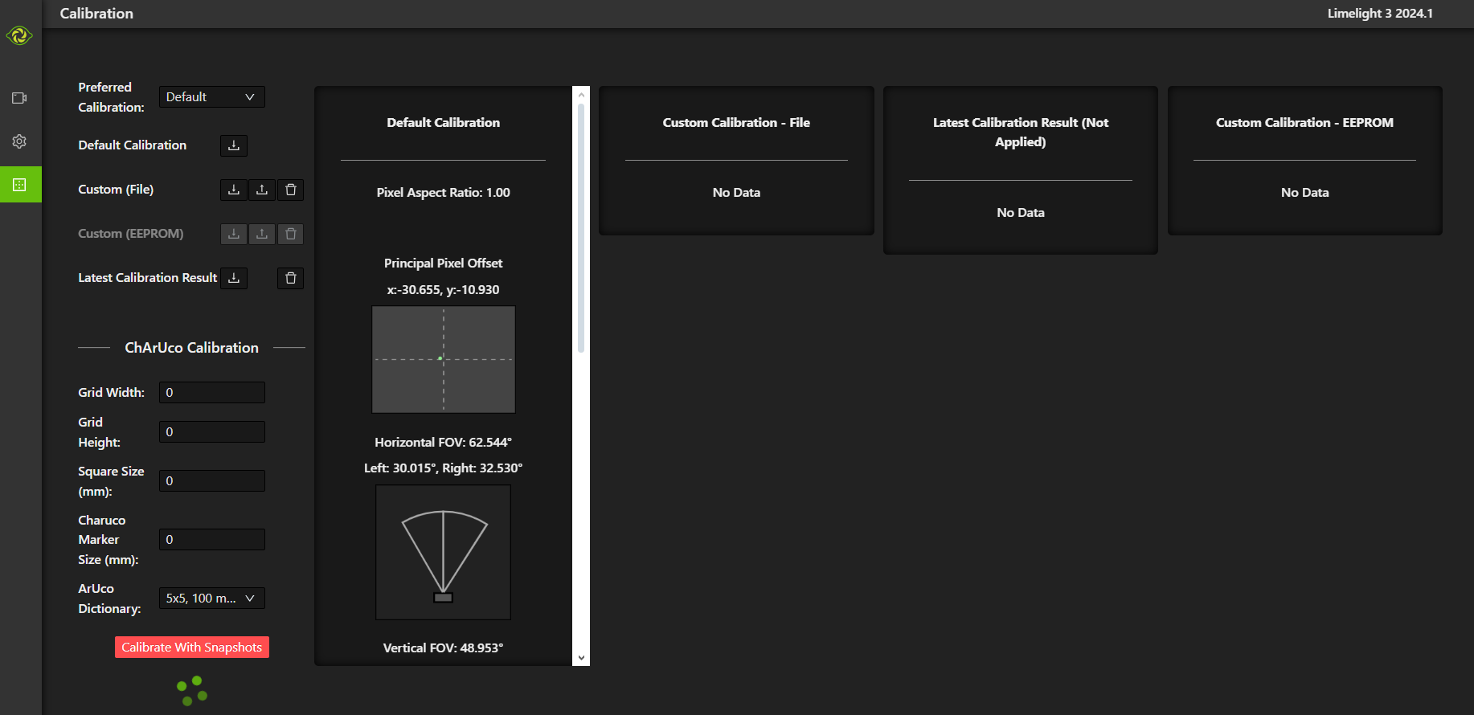Click the Limelight logo icon

point(19,35)
